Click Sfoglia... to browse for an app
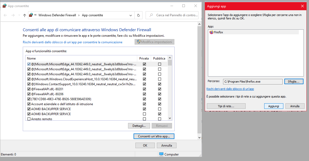The image size is (309, 161). (x=294, y=82)
